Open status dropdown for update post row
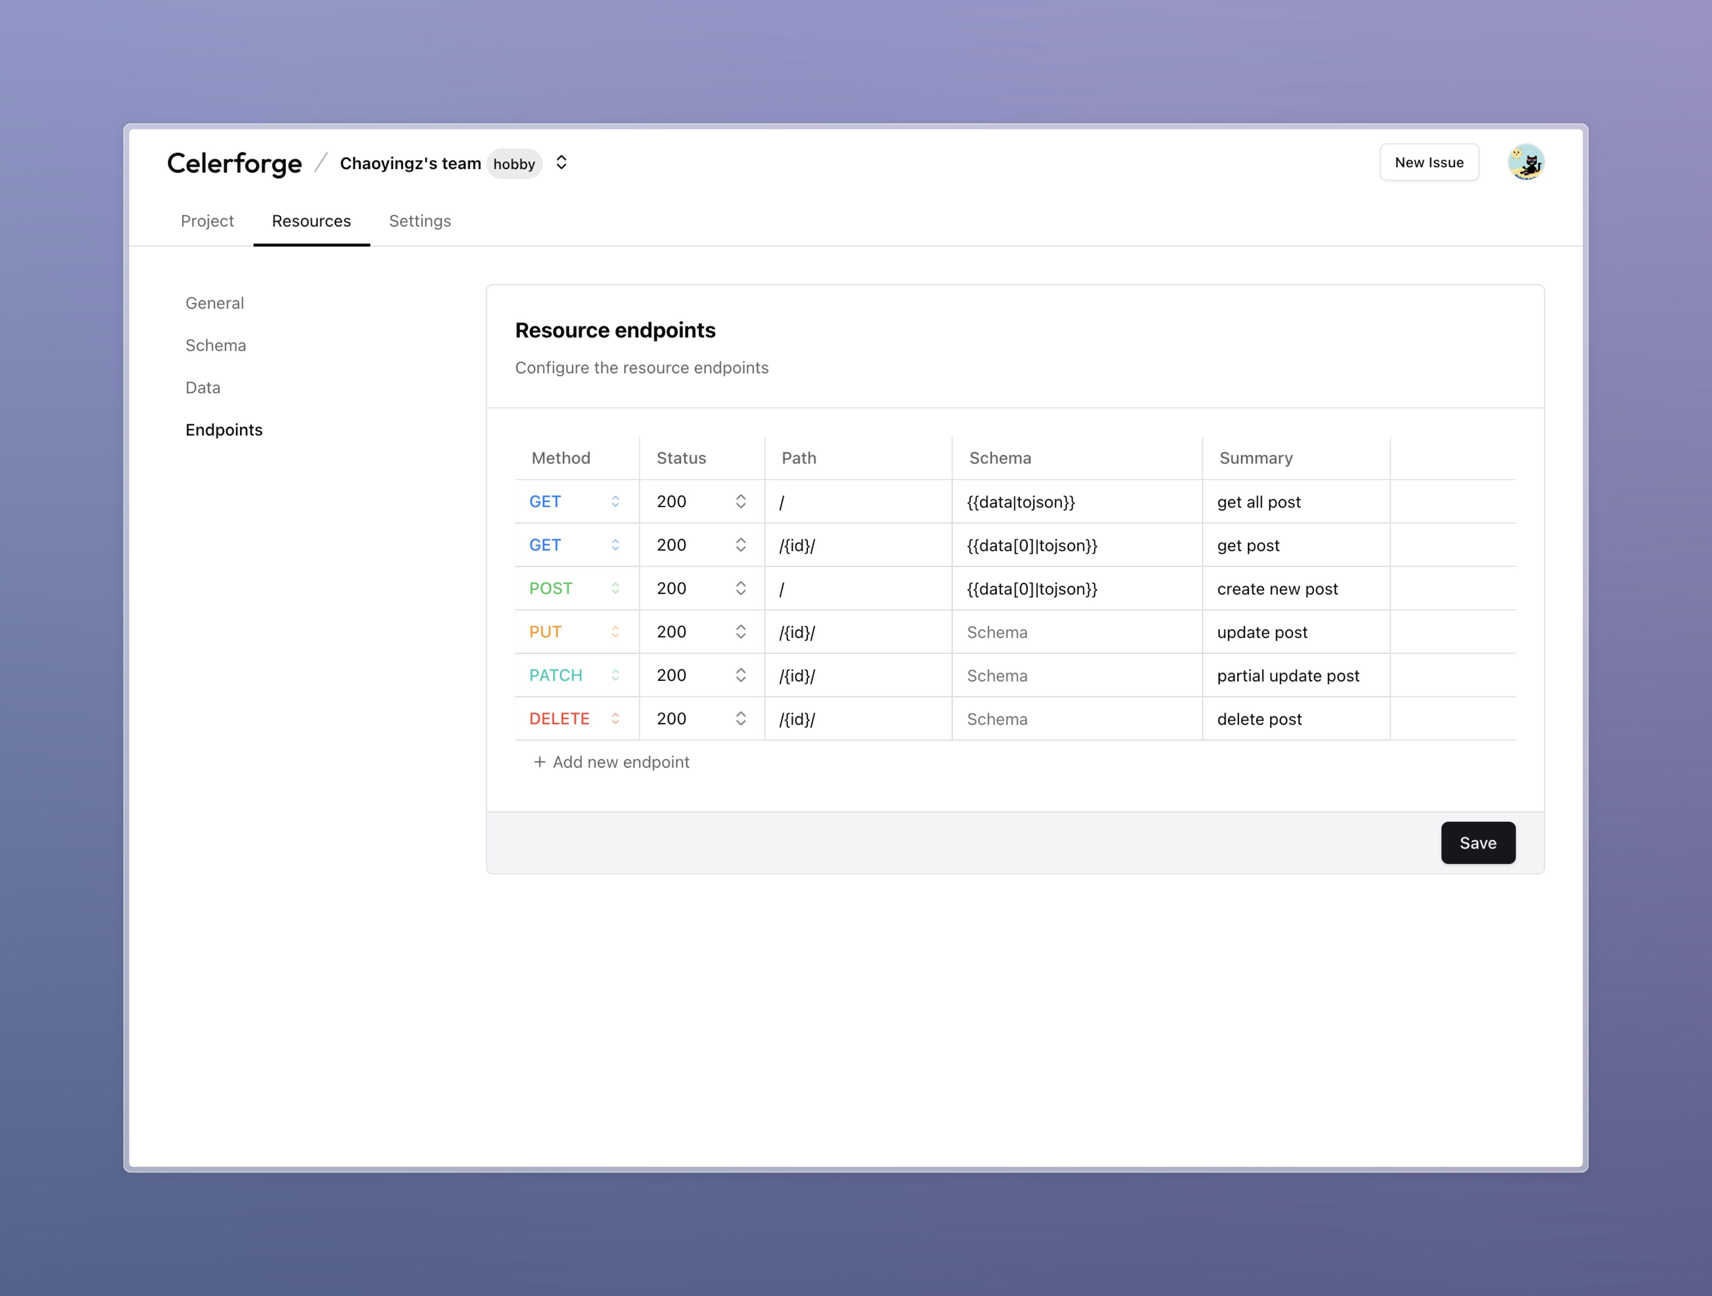Image resolution: width=1712 pixels, height=1296 pixels. [741, 632]
